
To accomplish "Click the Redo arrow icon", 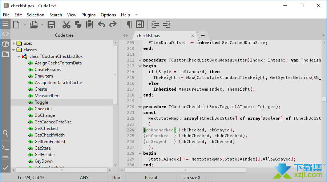I will pos(113,24).
